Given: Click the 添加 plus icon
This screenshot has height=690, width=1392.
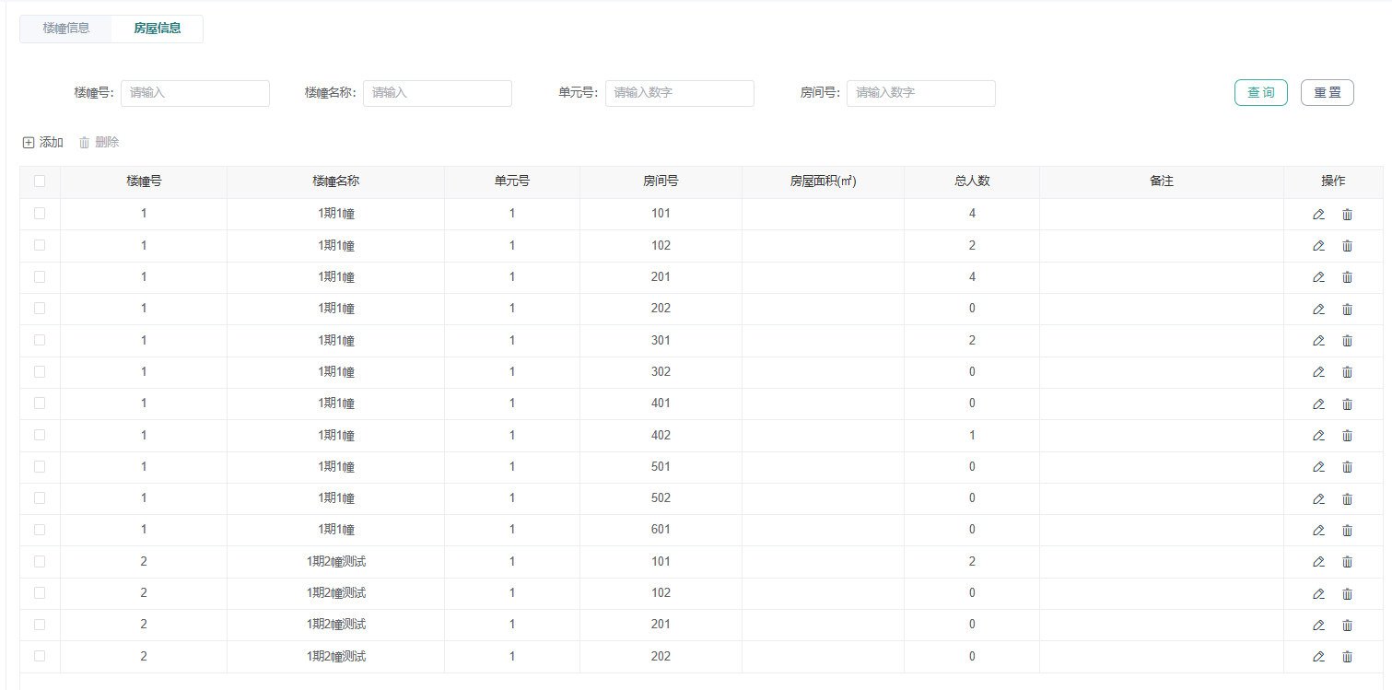Looking at the screenshot, I should point(29,143).
